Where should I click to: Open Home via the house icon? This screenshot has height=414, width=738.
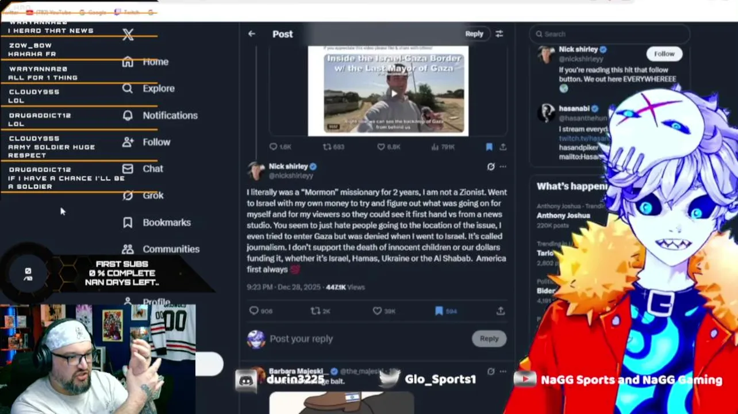(x=128, y=62)
